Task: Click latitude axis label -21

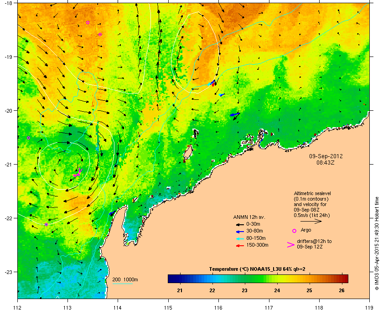Action: 8,165
